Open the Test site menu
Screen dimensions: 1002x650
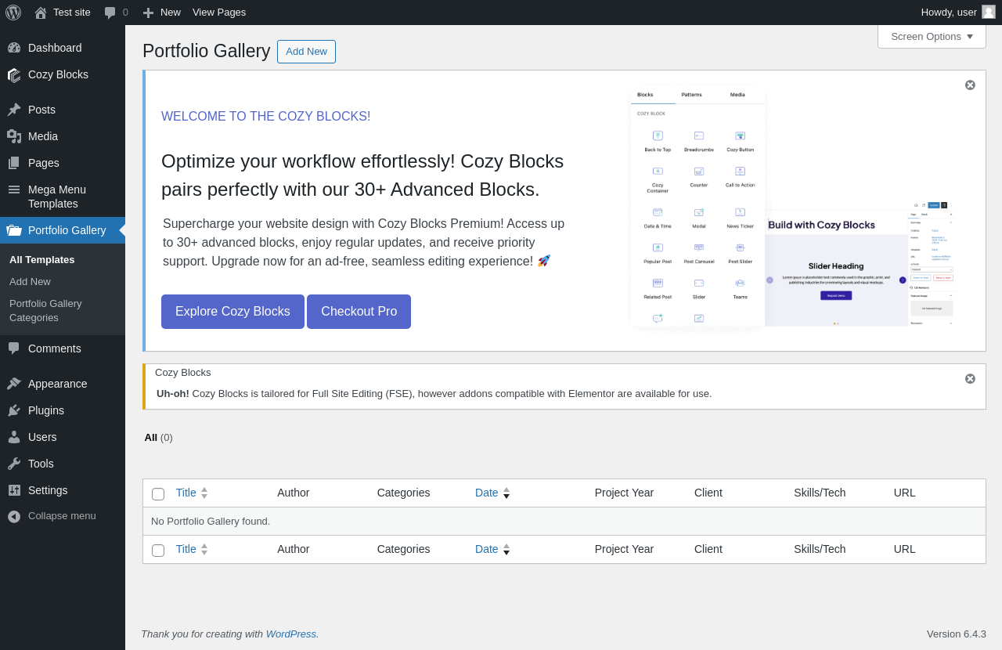click(x=63, y=13)
